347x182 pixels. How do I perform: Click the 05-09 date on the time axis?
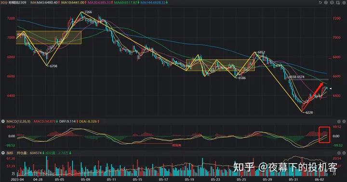[x=85, y=180]
